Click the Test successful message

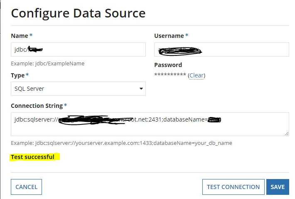coord(32,157)
